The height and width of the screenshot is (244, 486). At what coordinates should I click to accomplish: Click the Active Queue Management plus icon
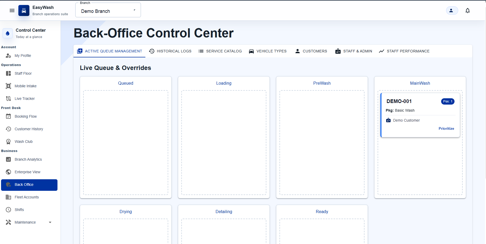pyautogui.click(x=80, y=51)
